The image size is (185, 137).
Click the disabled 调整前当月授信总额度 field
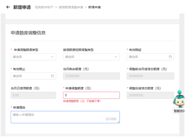[150, 76]
